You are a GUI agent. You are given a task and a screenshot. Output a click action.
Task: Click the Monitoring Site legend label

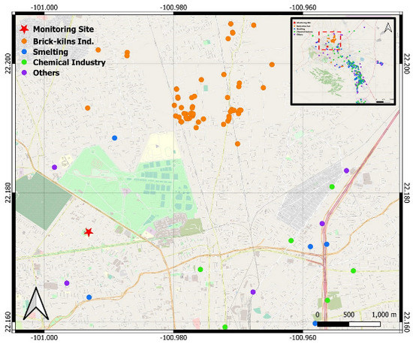point(64,29)
